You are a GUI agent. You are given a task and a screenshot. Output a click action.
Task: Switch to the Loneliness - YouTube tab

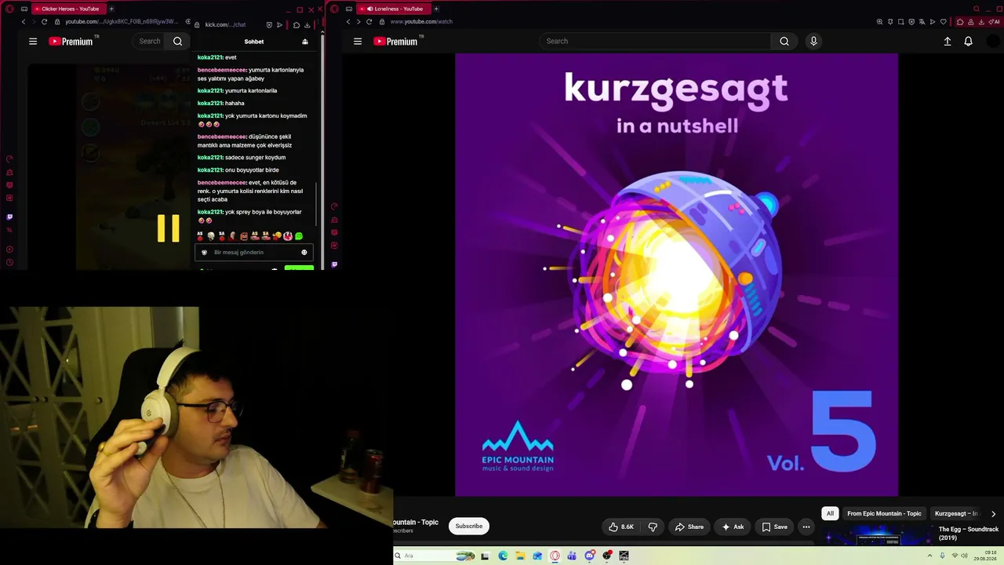(395, 9)
